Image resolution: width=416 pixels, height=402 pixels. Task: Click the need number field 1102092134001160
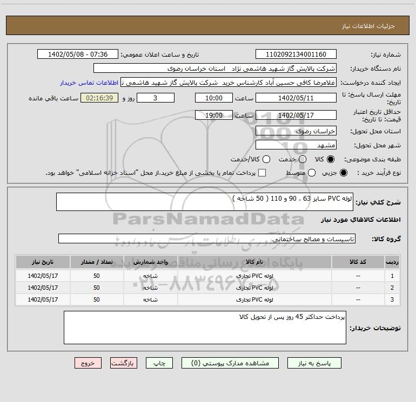point(296,54)
